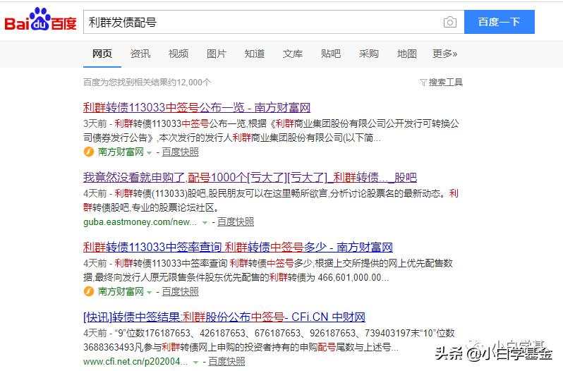The height and width of the screenshot is (371, 563).
Task: Click the funnel icon beside 搜索工具
Action: tap(423, 83)
